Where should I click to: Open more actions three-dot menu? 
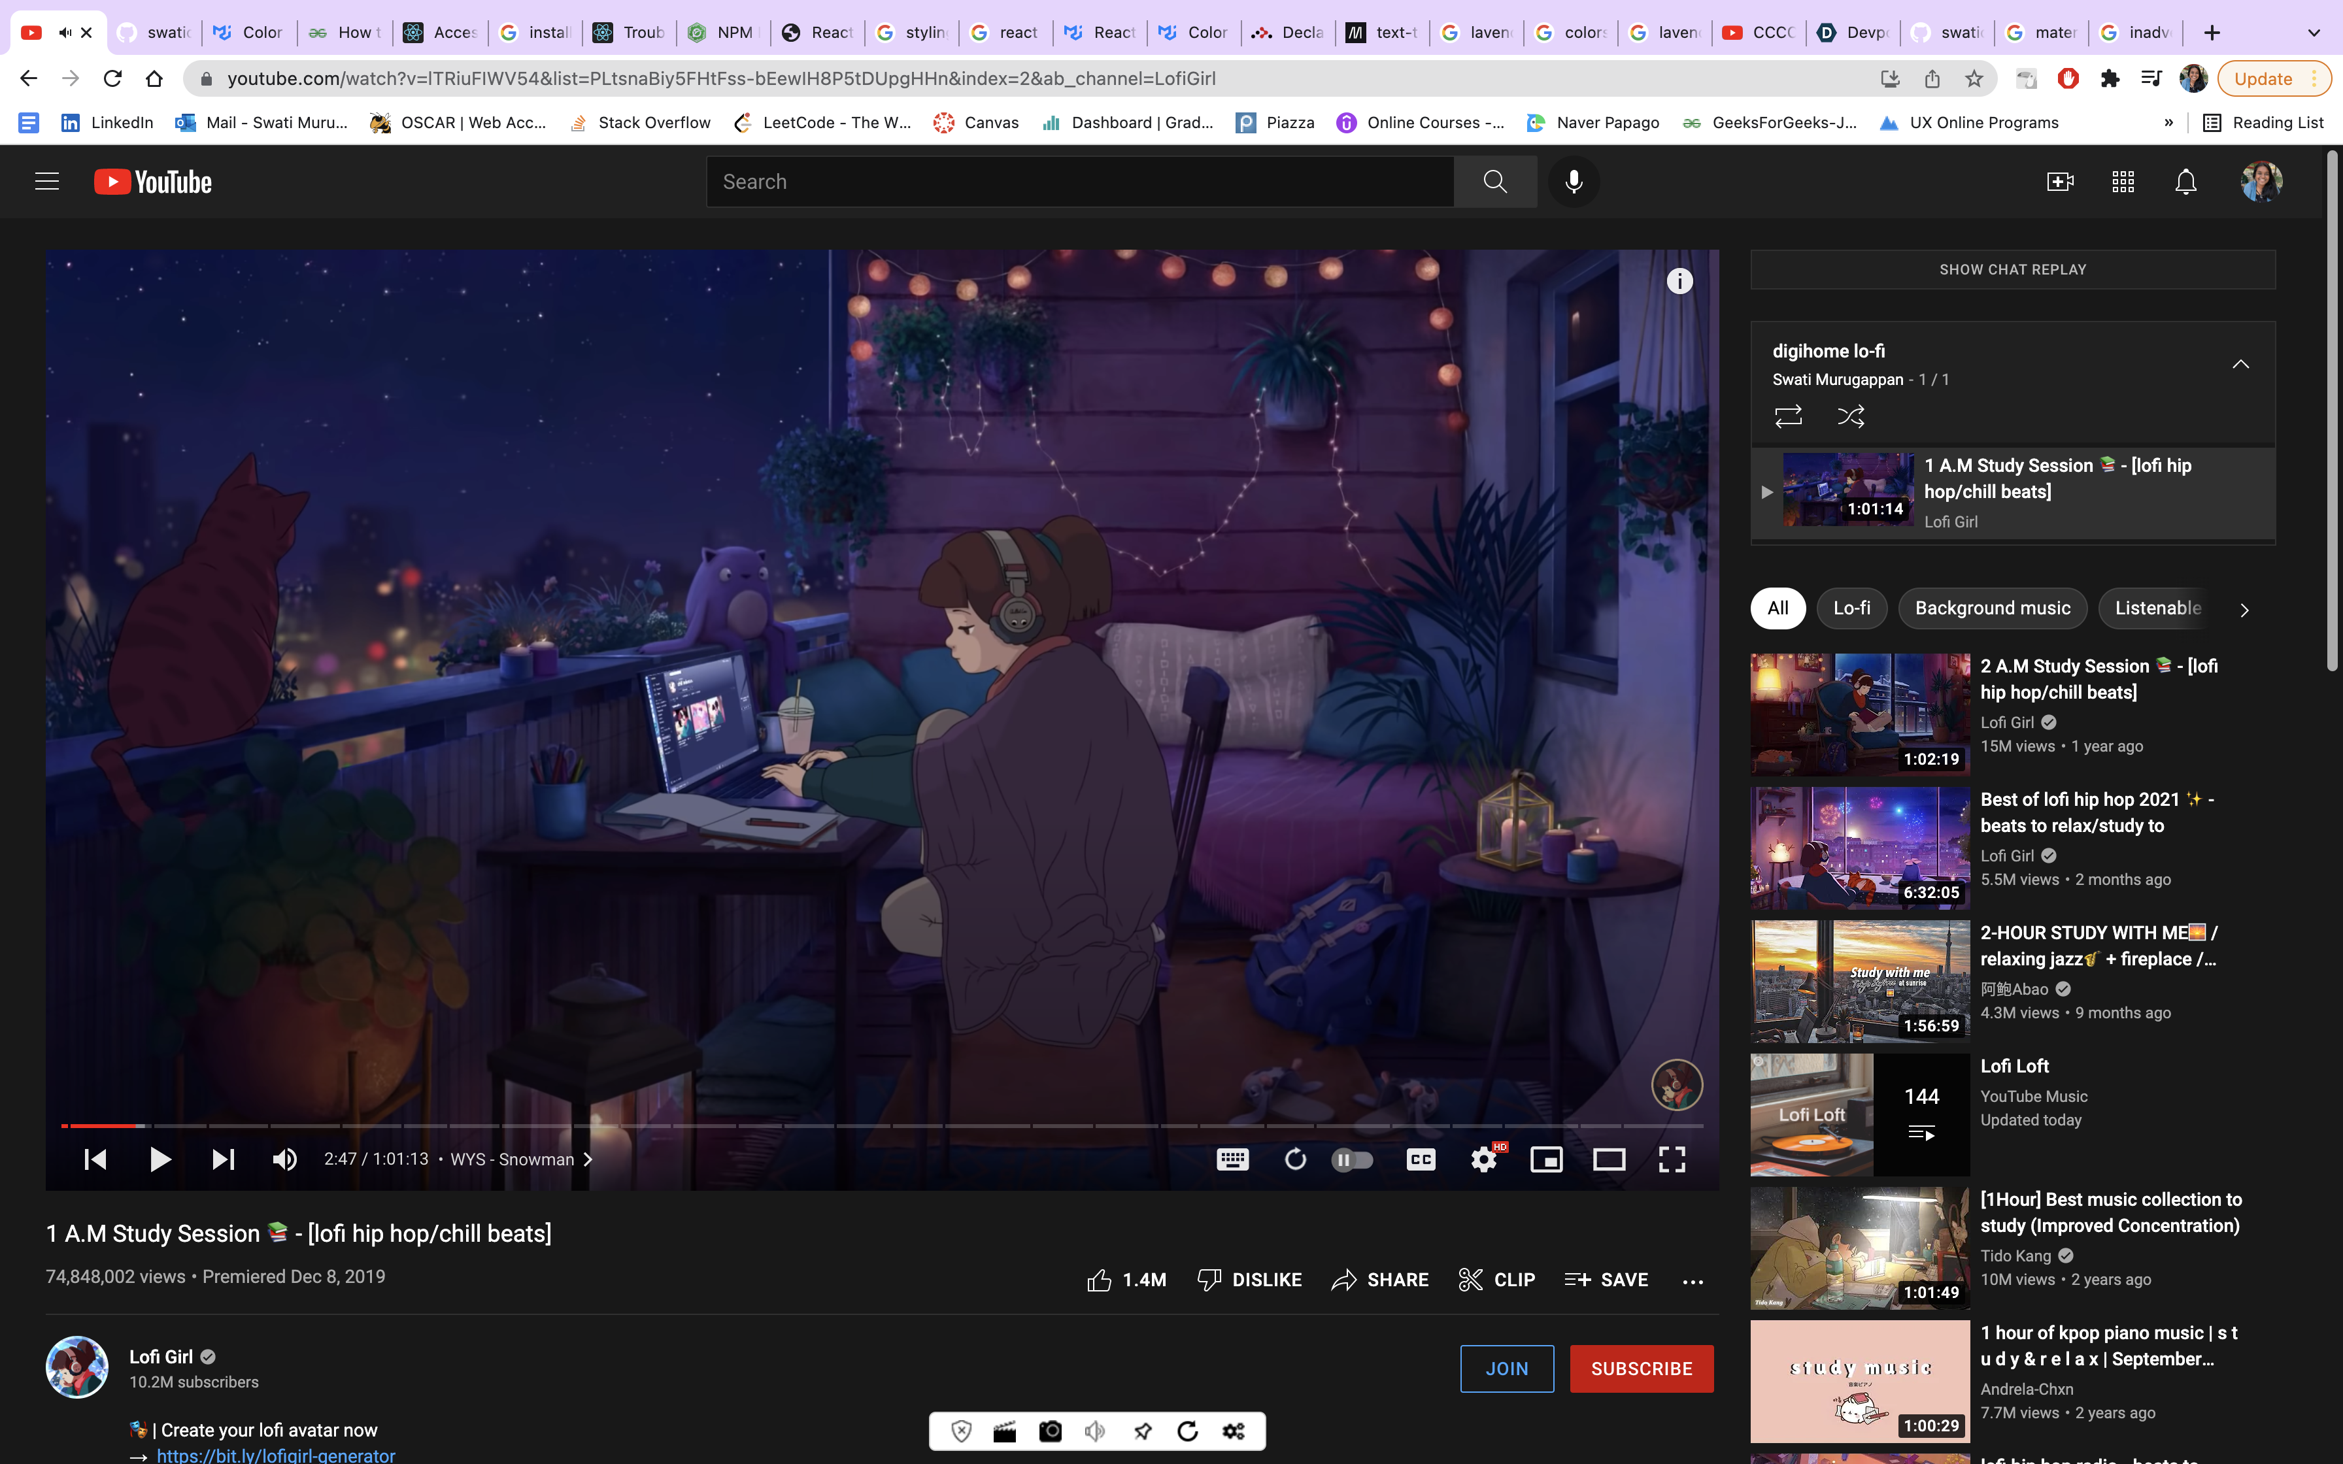pyautogui.click(x=1693, y=1281)
